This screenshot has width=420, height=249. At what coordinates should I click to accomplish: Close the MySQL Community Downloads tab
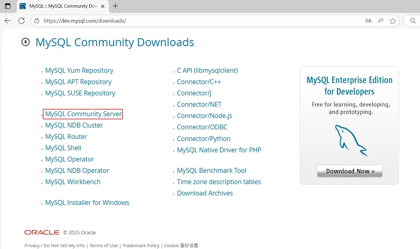103,6
